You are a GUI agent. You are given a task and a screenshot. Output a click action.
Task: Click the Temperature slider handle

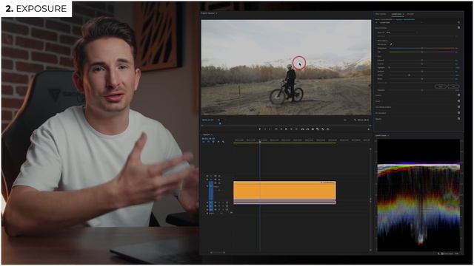point(422,48)
